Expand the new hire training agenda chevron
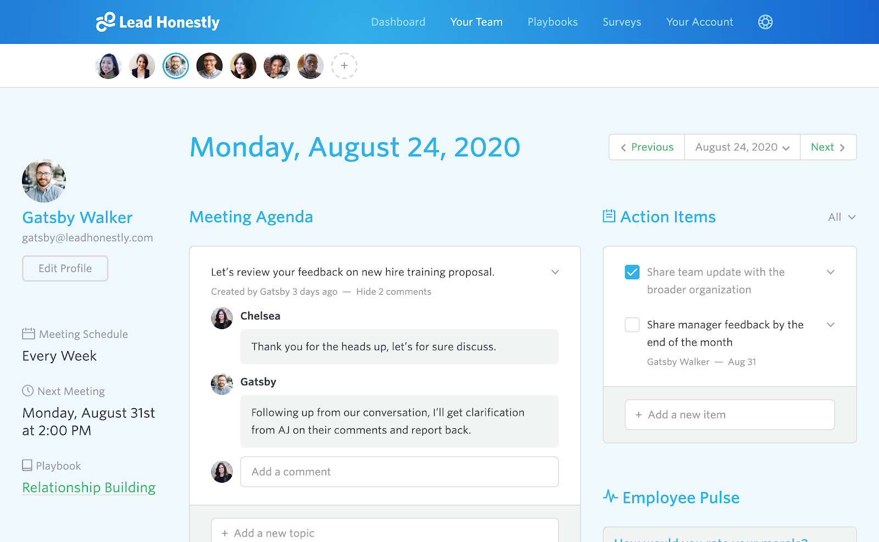Viewport: 879px width, 542px height. coord(555,272)
